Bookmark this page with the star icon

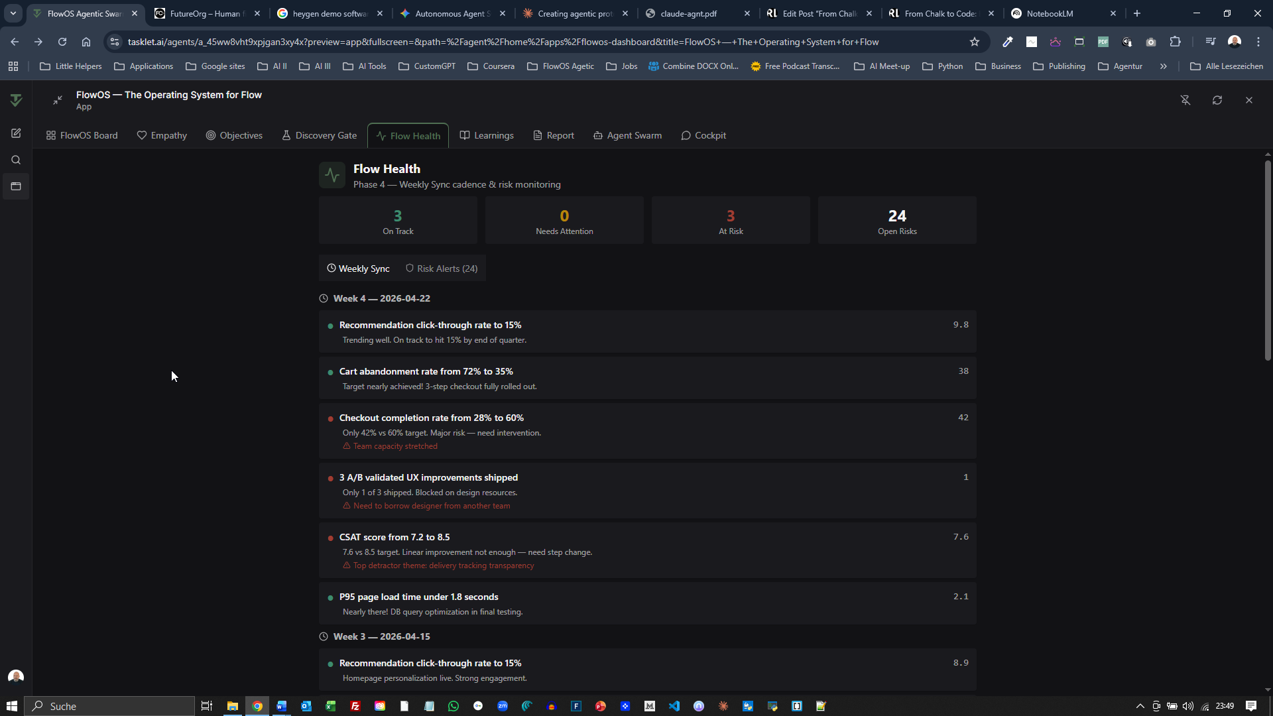pos(975,42)
